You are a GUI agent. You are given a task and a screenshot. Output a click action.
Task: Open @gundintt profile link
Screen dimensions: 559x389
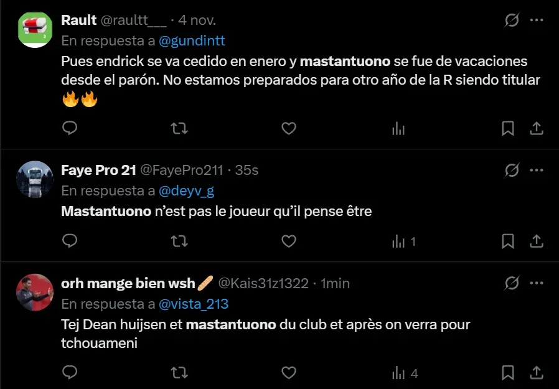[x=192, y=40]
